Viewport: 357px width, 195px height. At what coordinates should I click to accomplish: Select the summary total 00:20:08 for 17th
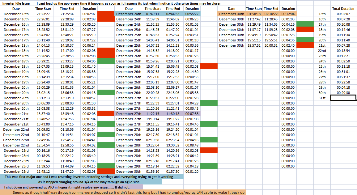click(x=343, y=24)
